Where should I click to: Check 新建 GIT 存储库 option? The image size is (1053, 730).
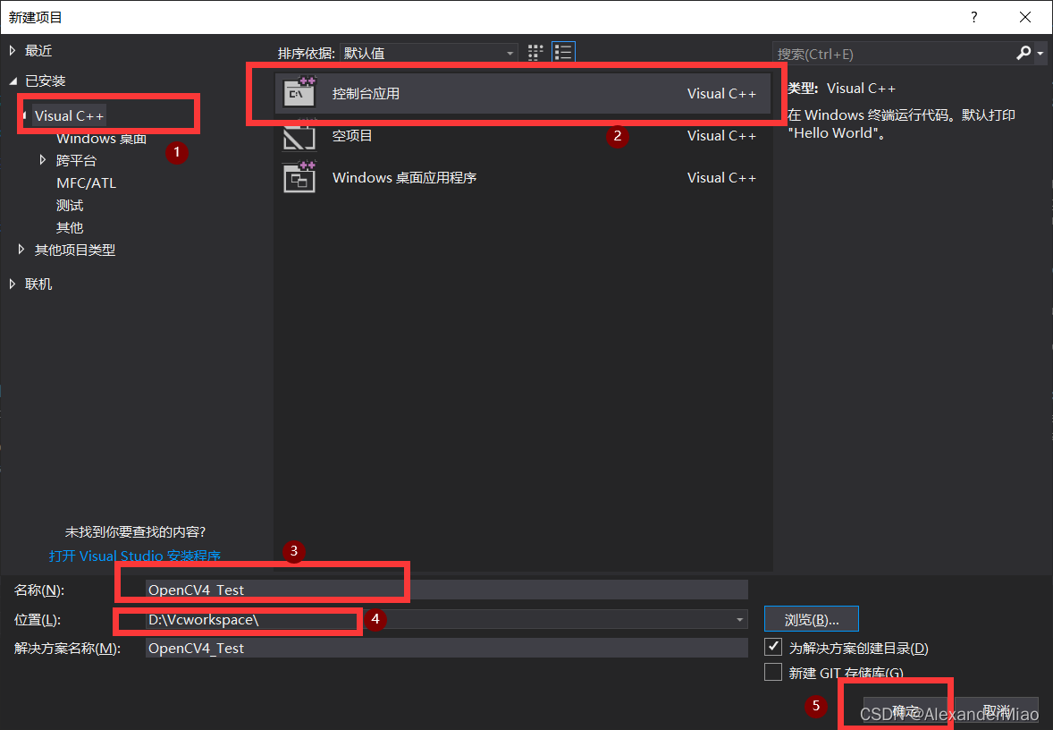click(772, 672)
